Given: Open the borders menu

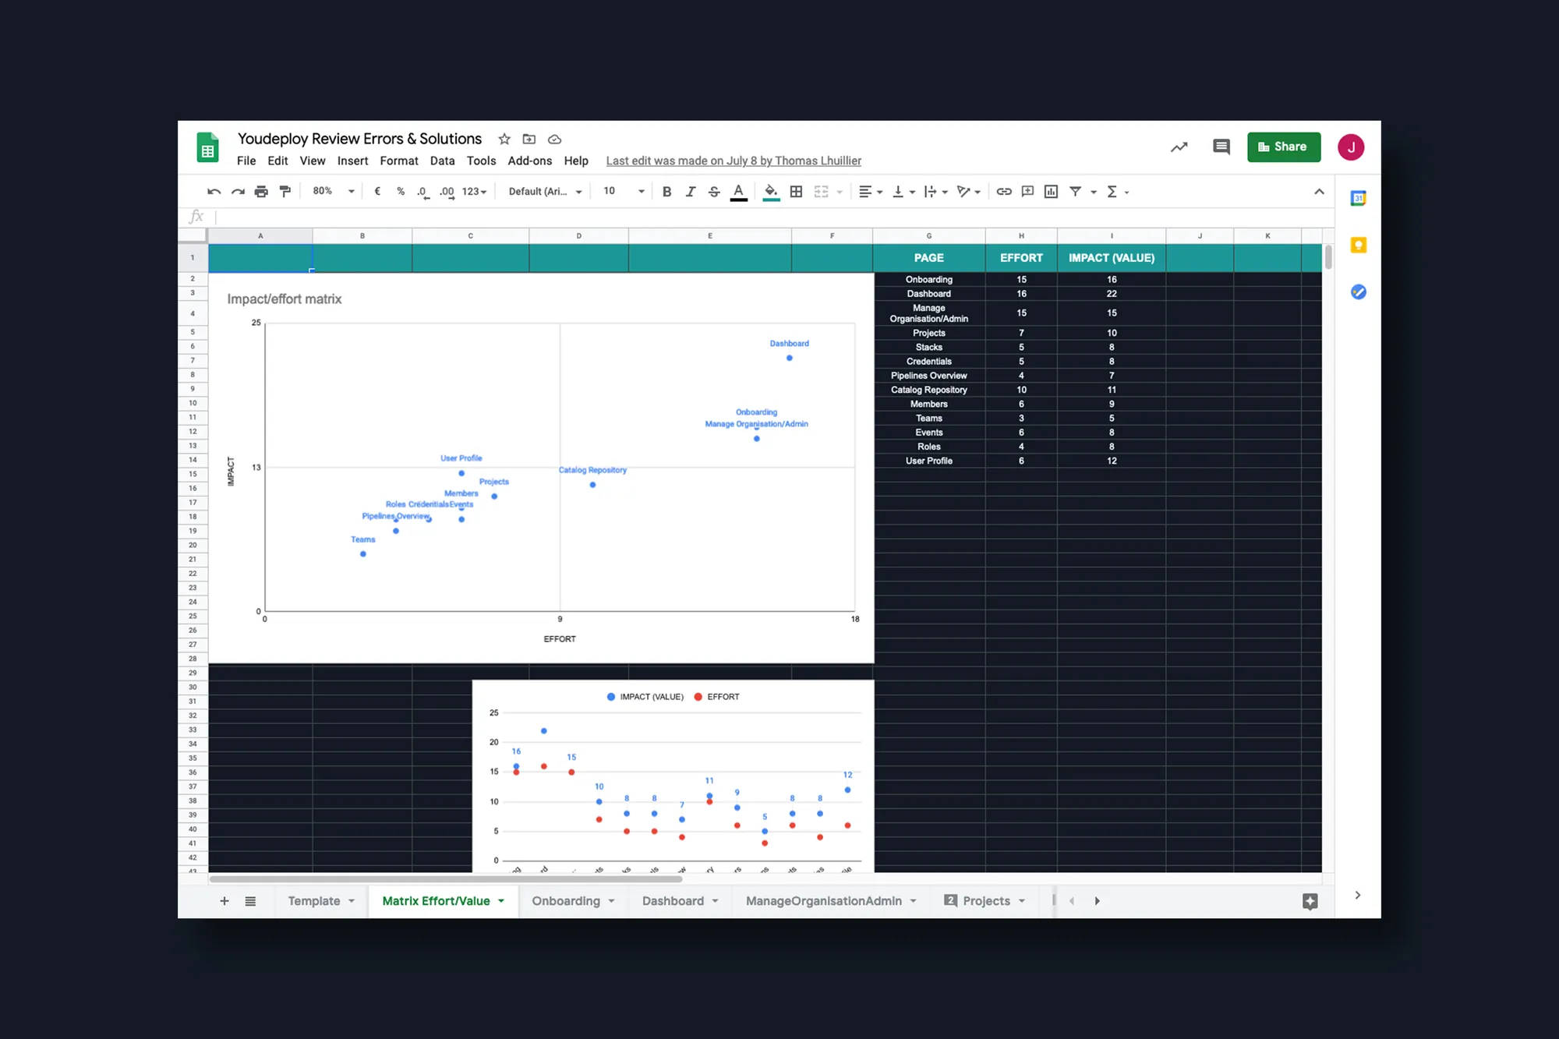Looking at the screenshot, I should point(796,192).
